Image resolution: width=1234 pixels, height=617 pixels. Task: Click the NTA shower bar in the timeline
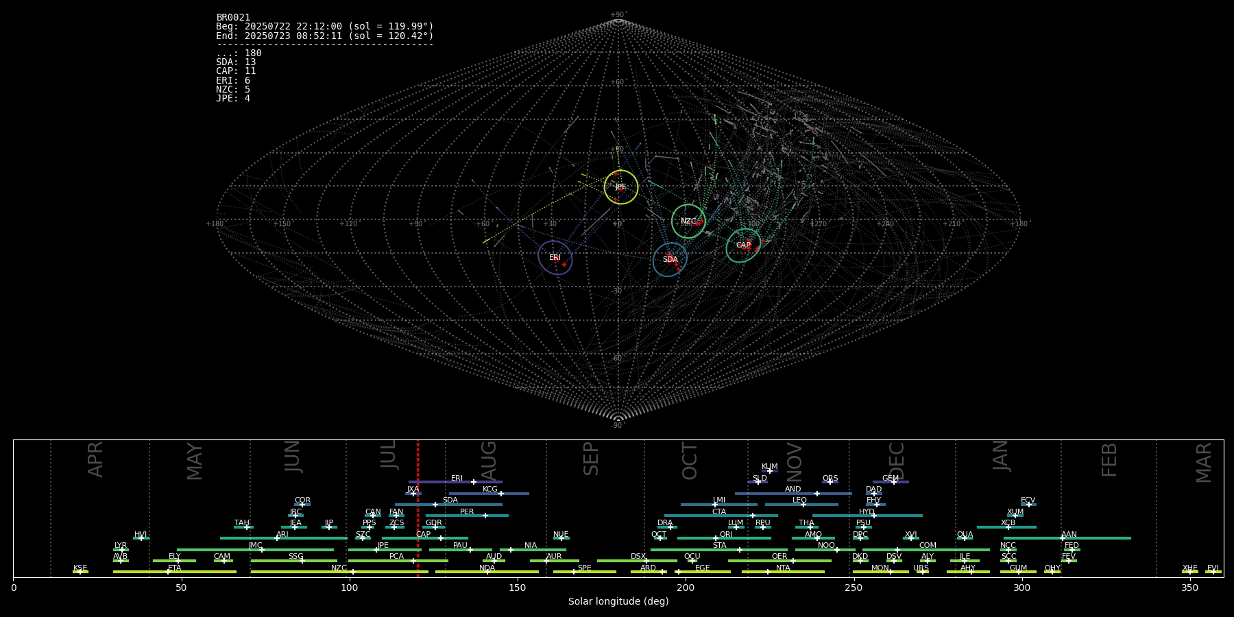pyautogui.click(x=783, y=572)
